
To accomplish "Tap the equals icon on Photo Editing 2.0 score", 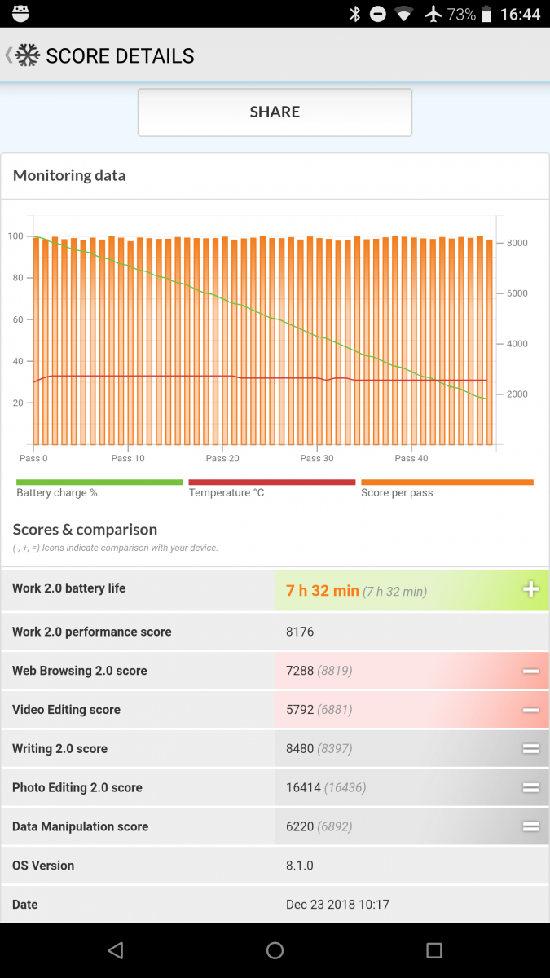I will click(x=530, y=787).
